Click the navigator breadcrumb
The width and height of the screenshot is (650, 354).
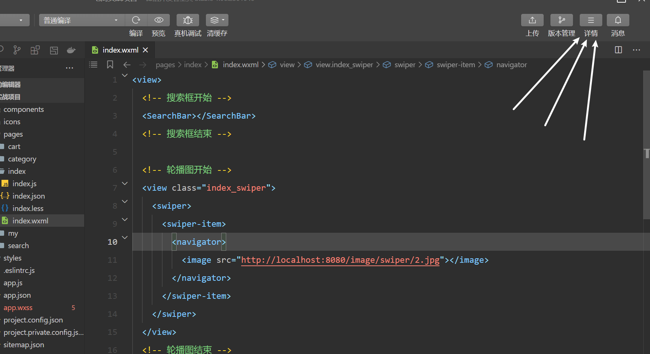tap(511, 65)
